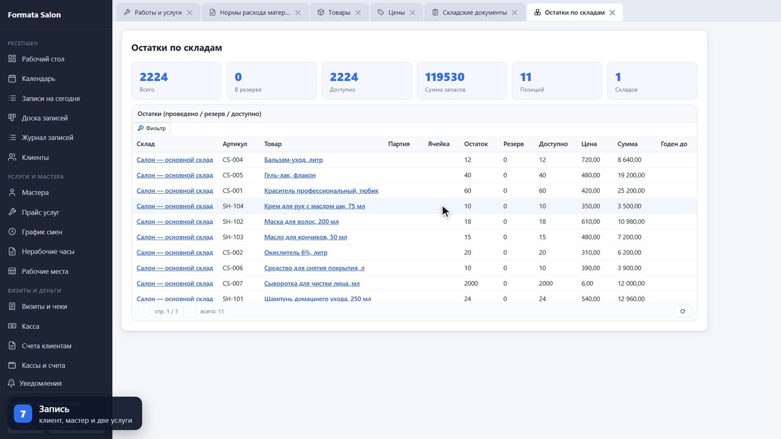781x439 pixels.
Task: Click the Доска записей board icon
Action: tap(12, 118)
